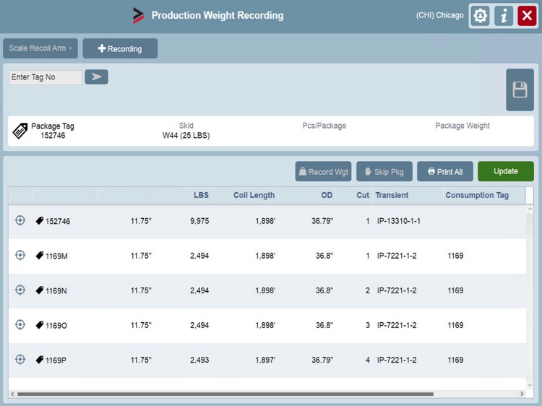The image size is (542, 406).
Task: Expand the Scale Recoil Arm dropdown
Action: click(x=40, y=48)
